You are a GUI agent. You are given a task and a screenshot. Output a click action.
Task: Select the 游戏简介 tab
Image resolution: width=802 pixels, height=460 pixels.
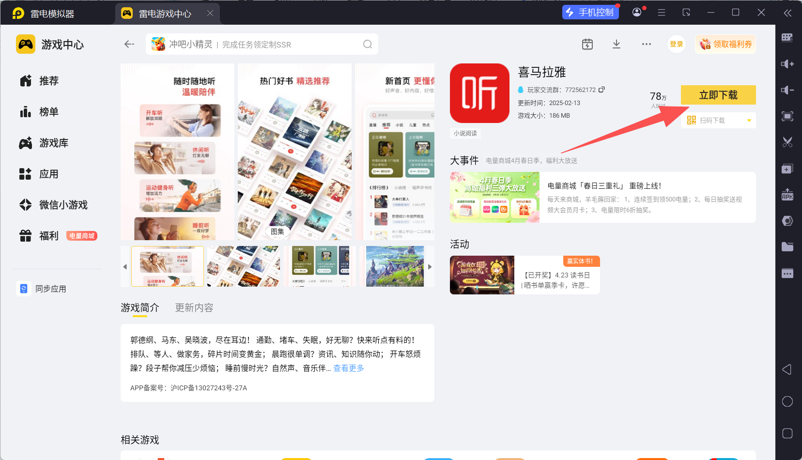(140, 307)
